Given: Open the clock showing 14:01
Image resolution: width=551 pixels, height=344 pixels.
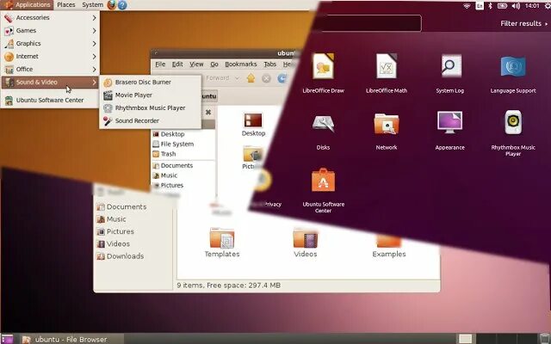Looking at the screenshot, I should pyautogui.click(x=532, y=6).
